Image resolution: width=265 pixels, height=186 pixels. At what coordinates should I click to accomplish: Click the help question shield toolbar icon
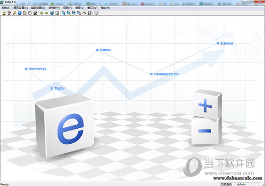(96, 13)
